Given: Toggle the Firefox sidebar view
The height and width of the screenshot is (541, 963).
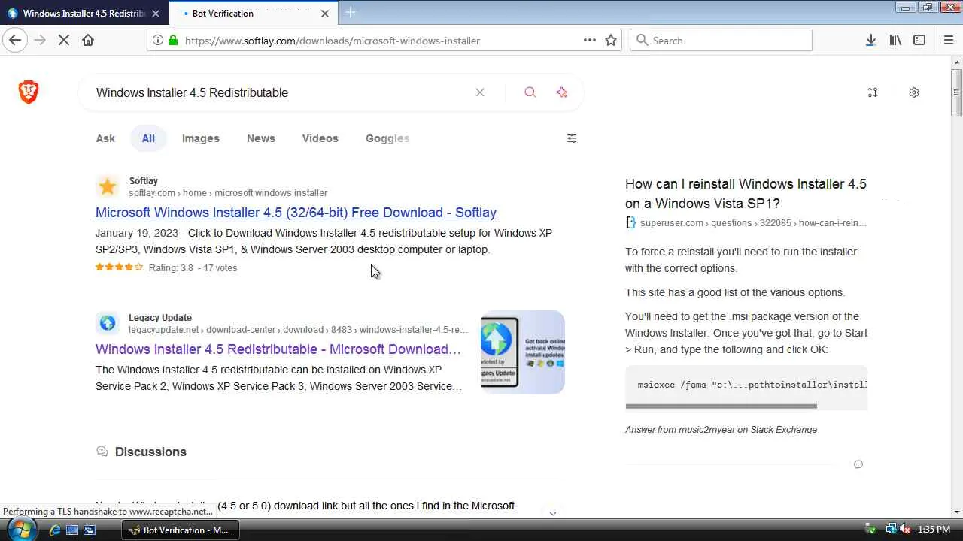Looking at the screenshot, I should pyautogui.click(x=919, y=40).
